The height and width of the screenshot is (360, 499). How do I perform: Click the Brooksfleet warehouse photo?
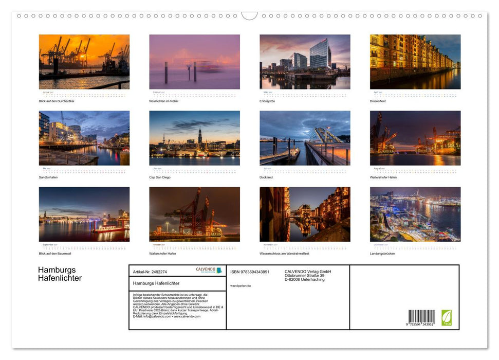click(x=415, y=62)
